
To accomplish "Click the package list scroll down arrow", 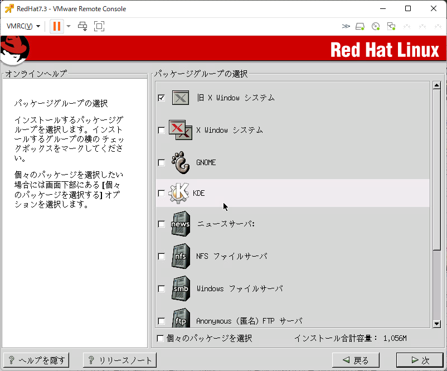I will tap(436, 324).
